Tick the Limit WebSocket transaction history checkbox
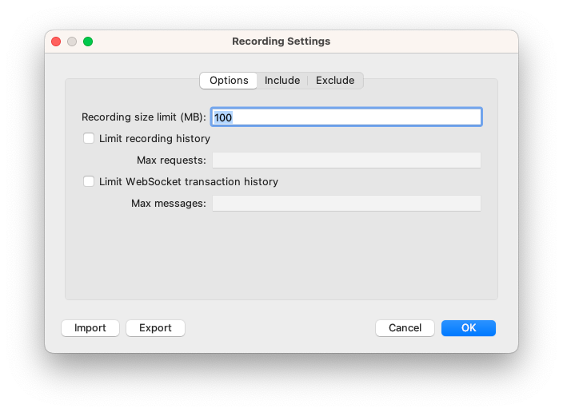Image resolution: width=563 pixels, height=412 pixels. pyautogui.click(x=89, y=181)
